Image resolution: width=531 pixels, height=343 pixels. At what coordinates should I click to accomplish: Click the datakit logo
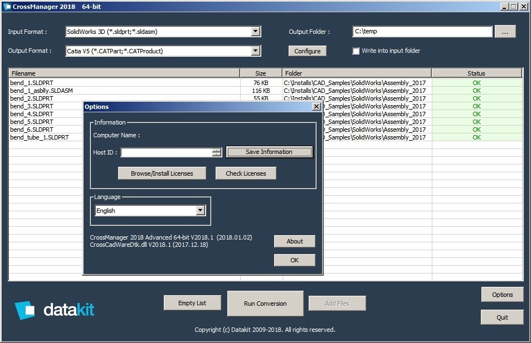click(55, 310)
